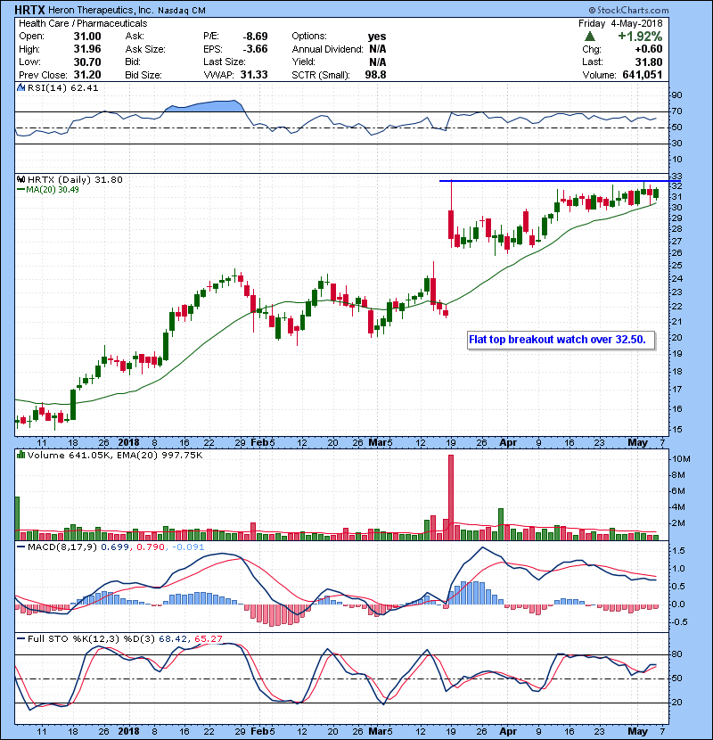The image size is (713, 740).
Task: Click the May label on bottom date axis
Action: (637, 731)
